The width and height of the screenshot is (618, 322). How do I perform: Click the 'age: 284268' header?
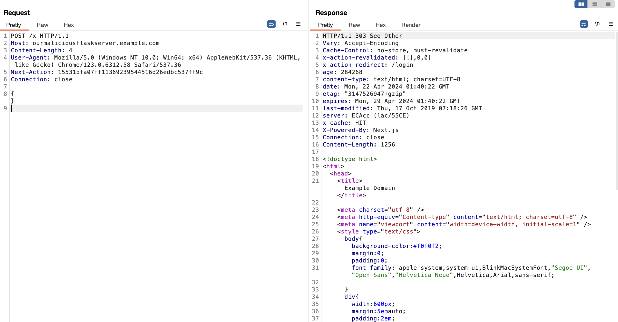coord(342,72)
